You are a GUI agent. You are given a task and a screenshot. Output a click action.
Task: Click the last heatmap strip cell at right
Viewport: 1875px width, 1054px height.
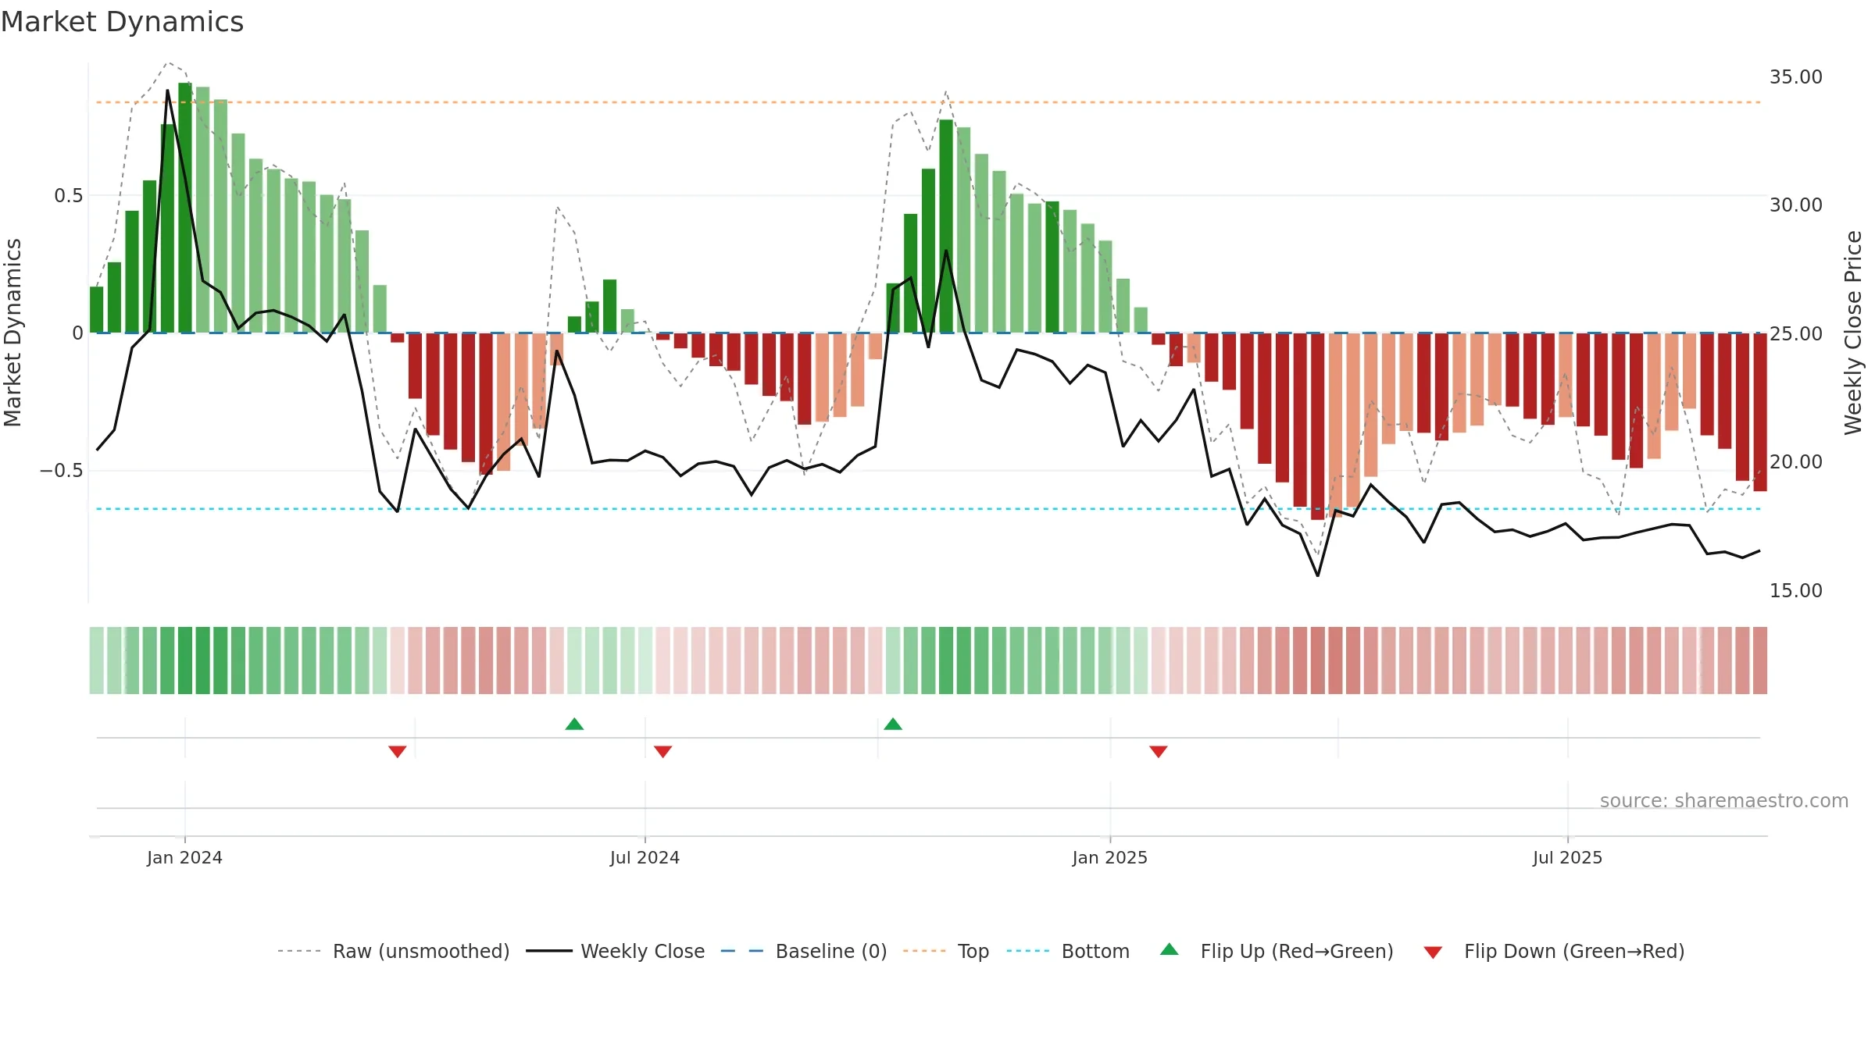pos(1760,661)
